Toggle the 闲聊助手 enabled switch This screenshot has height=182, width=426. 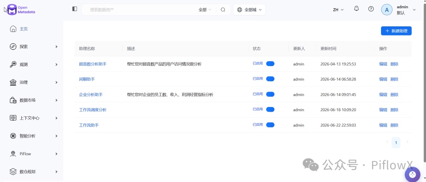[270, 79]
